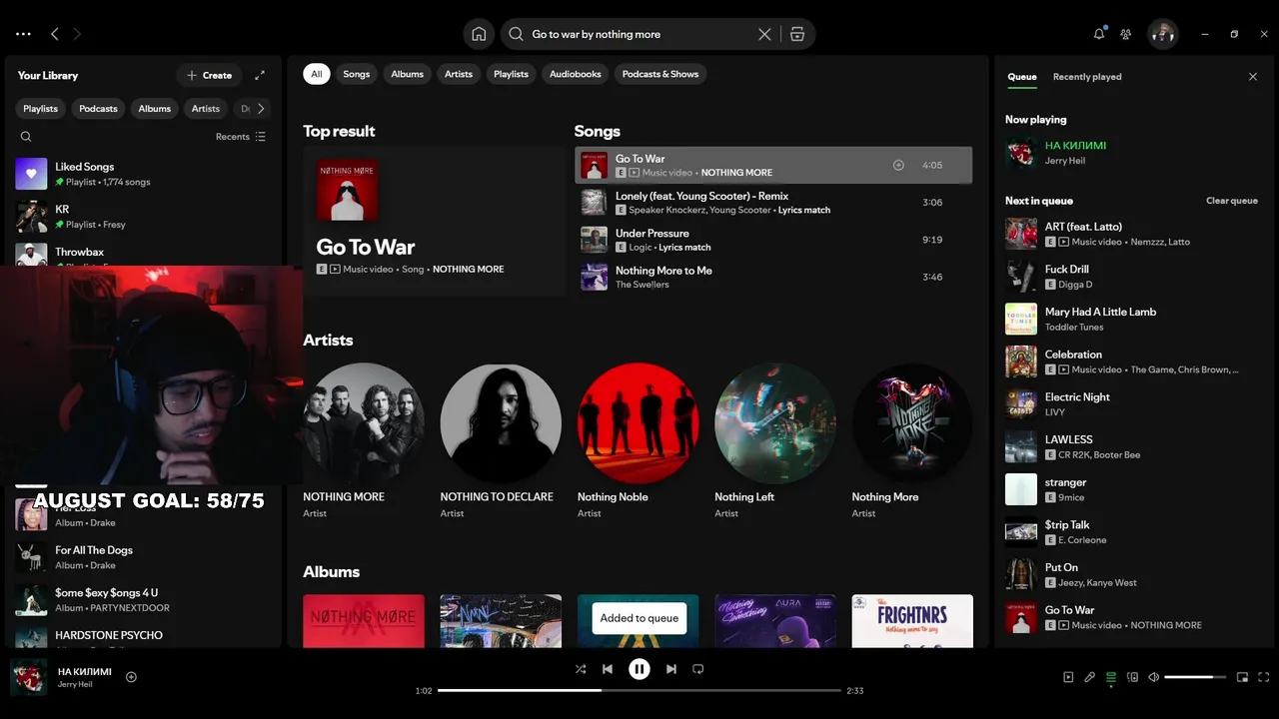The width and height of the screenshot is (1279, 719).
Task: Click inside the search input field
Action: [639, 34]
